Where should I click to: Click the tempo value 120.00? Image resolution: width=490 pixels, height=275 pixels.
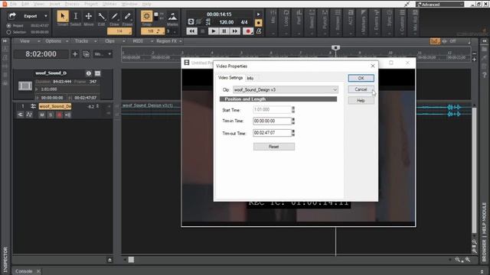227,22
